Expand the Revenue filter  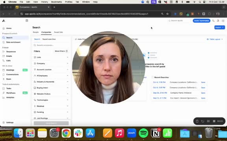(x=51, y=106)
